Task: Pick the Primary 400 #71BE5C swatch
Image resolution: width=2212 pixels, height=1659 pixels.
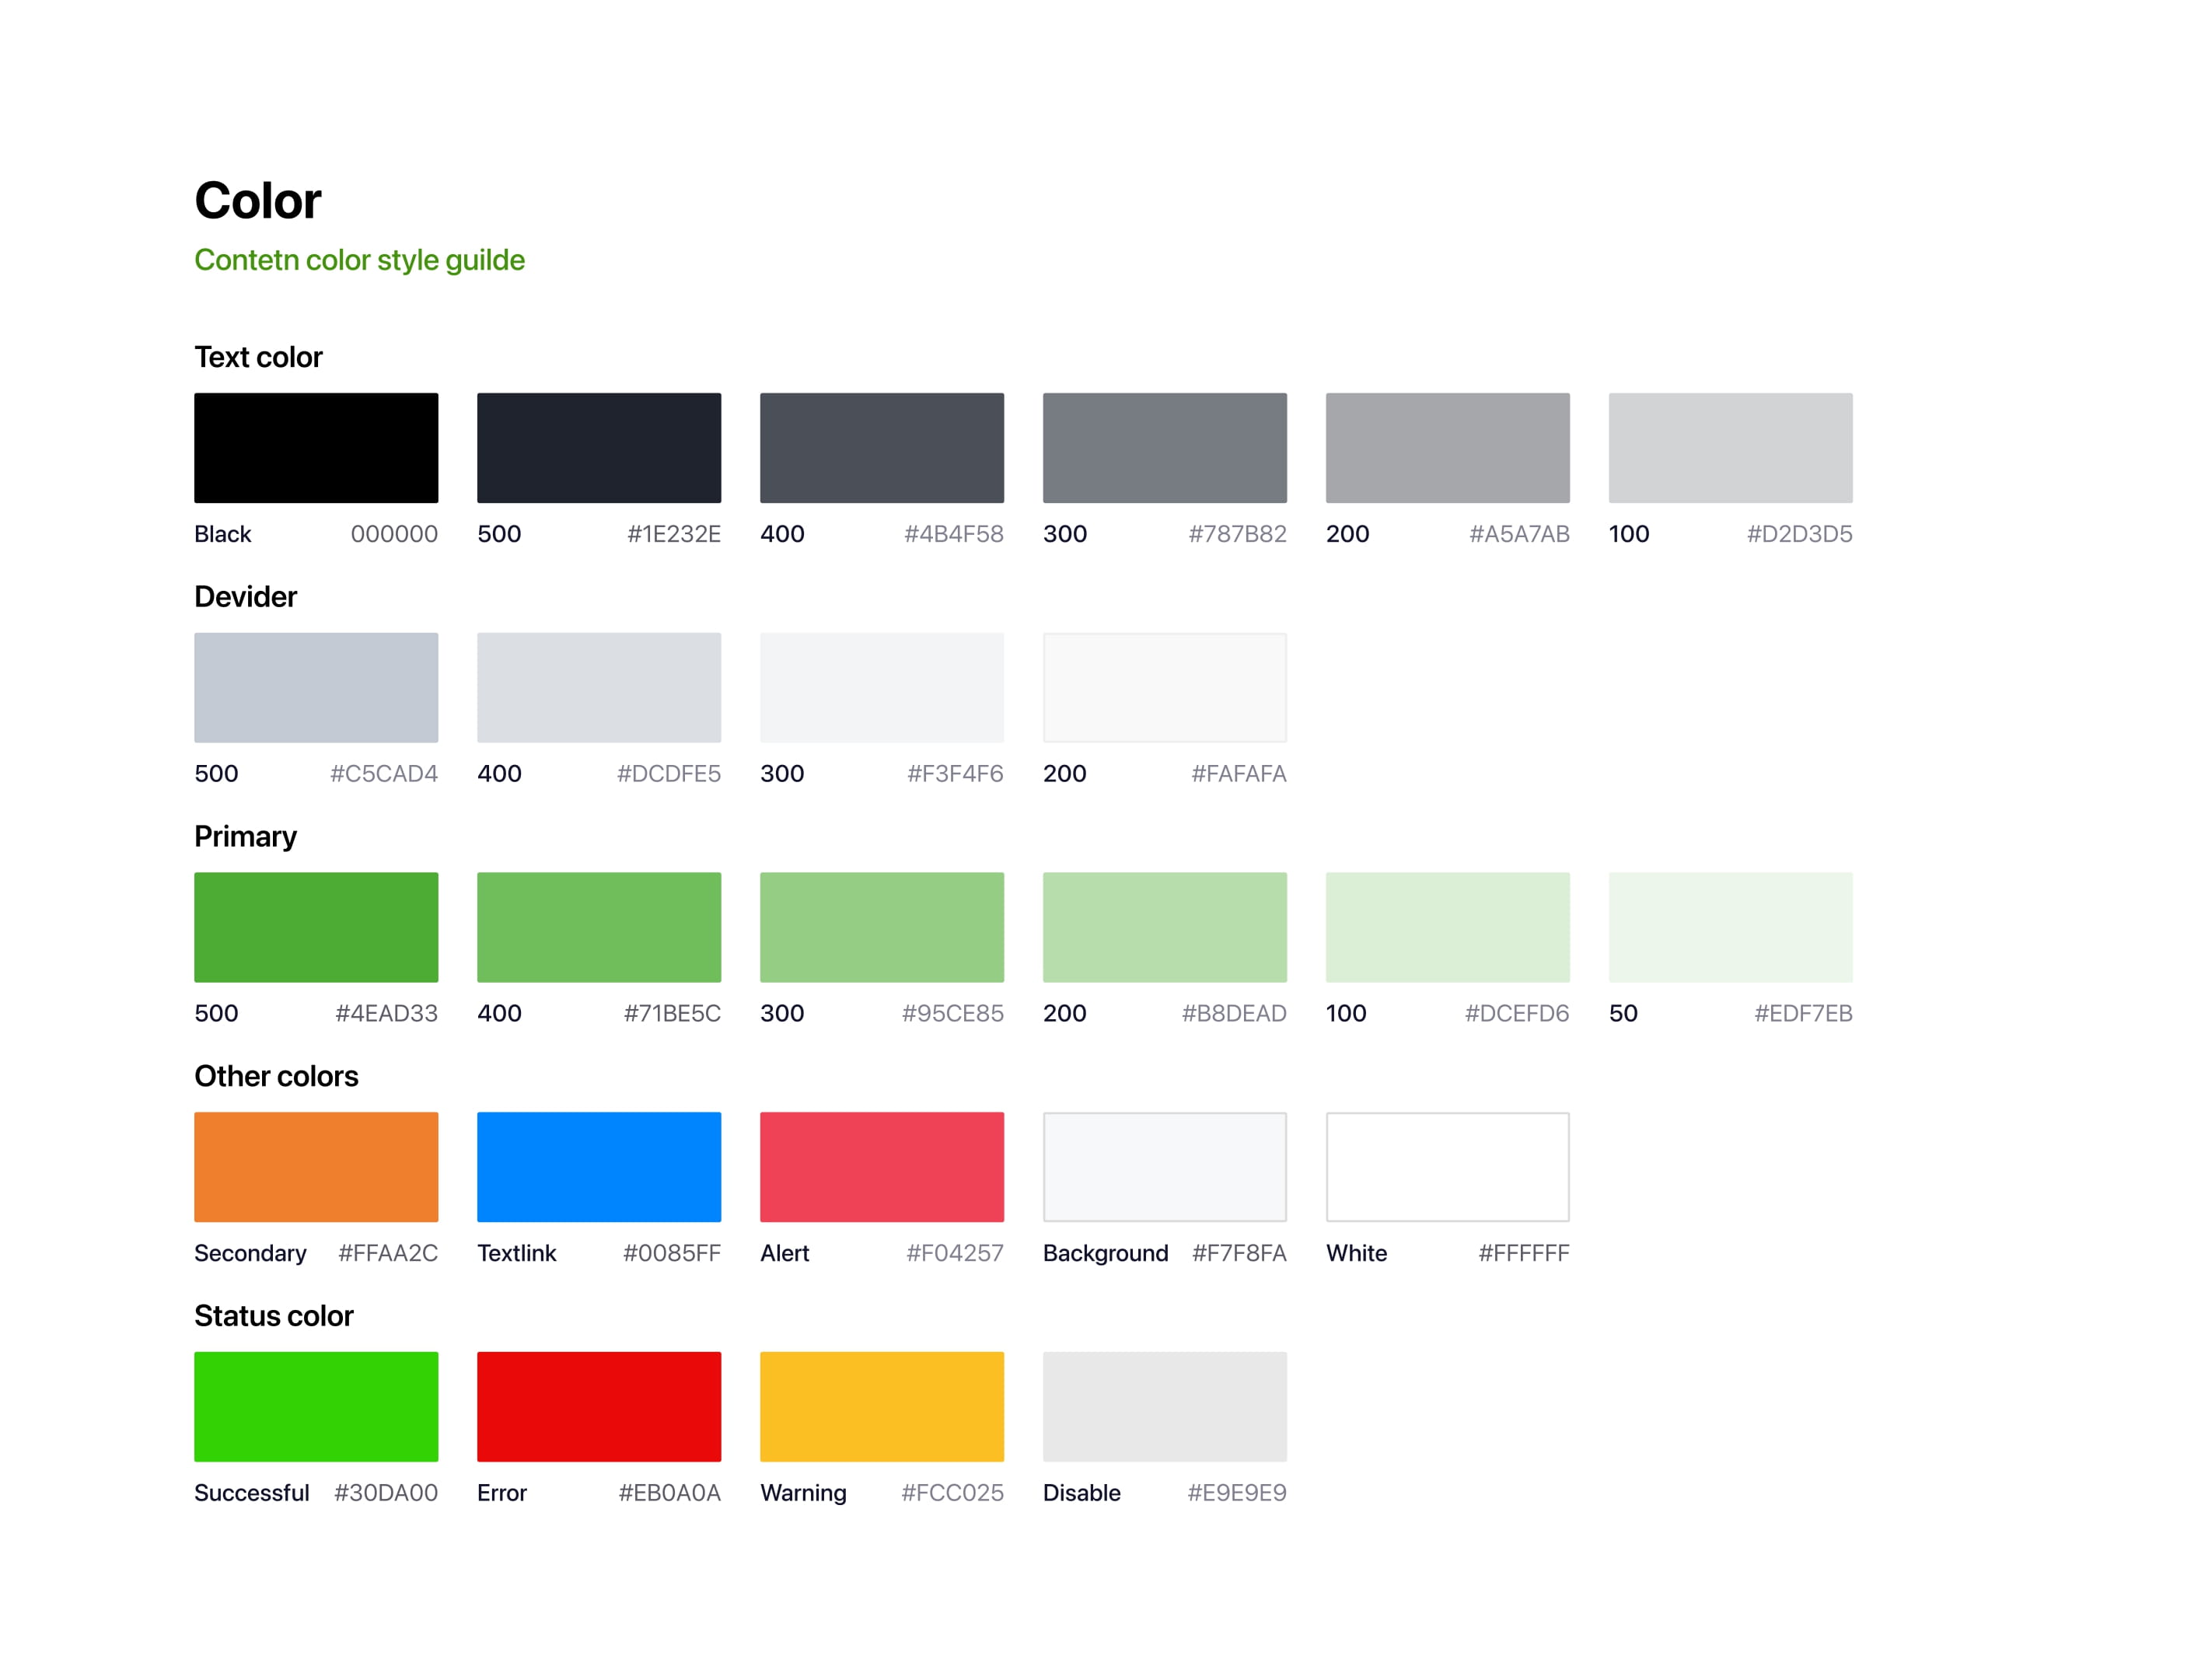Action: tap(599, 927)
